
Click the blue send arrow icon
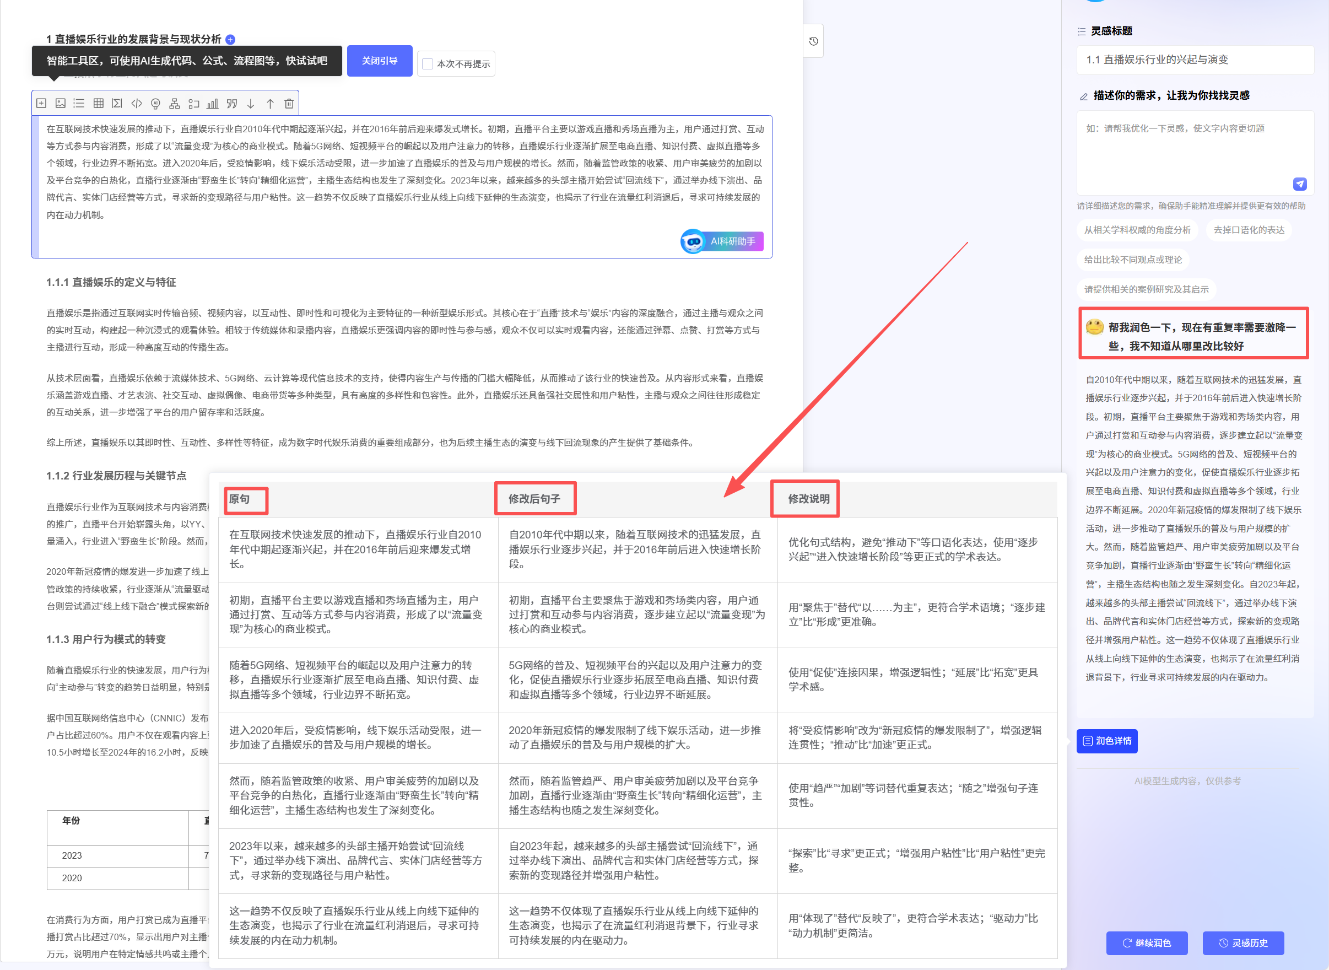pyautogui.click(x=1300, y=184)
